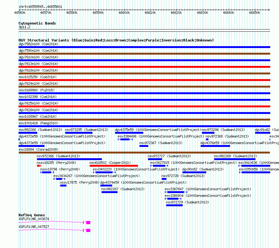Select the nsv982266 (Sudmant2013) blue bar
279x248 pixels.
tap(28, 133)
